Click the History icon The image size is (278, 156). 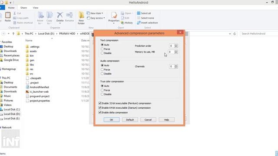(x=122, y=23)
